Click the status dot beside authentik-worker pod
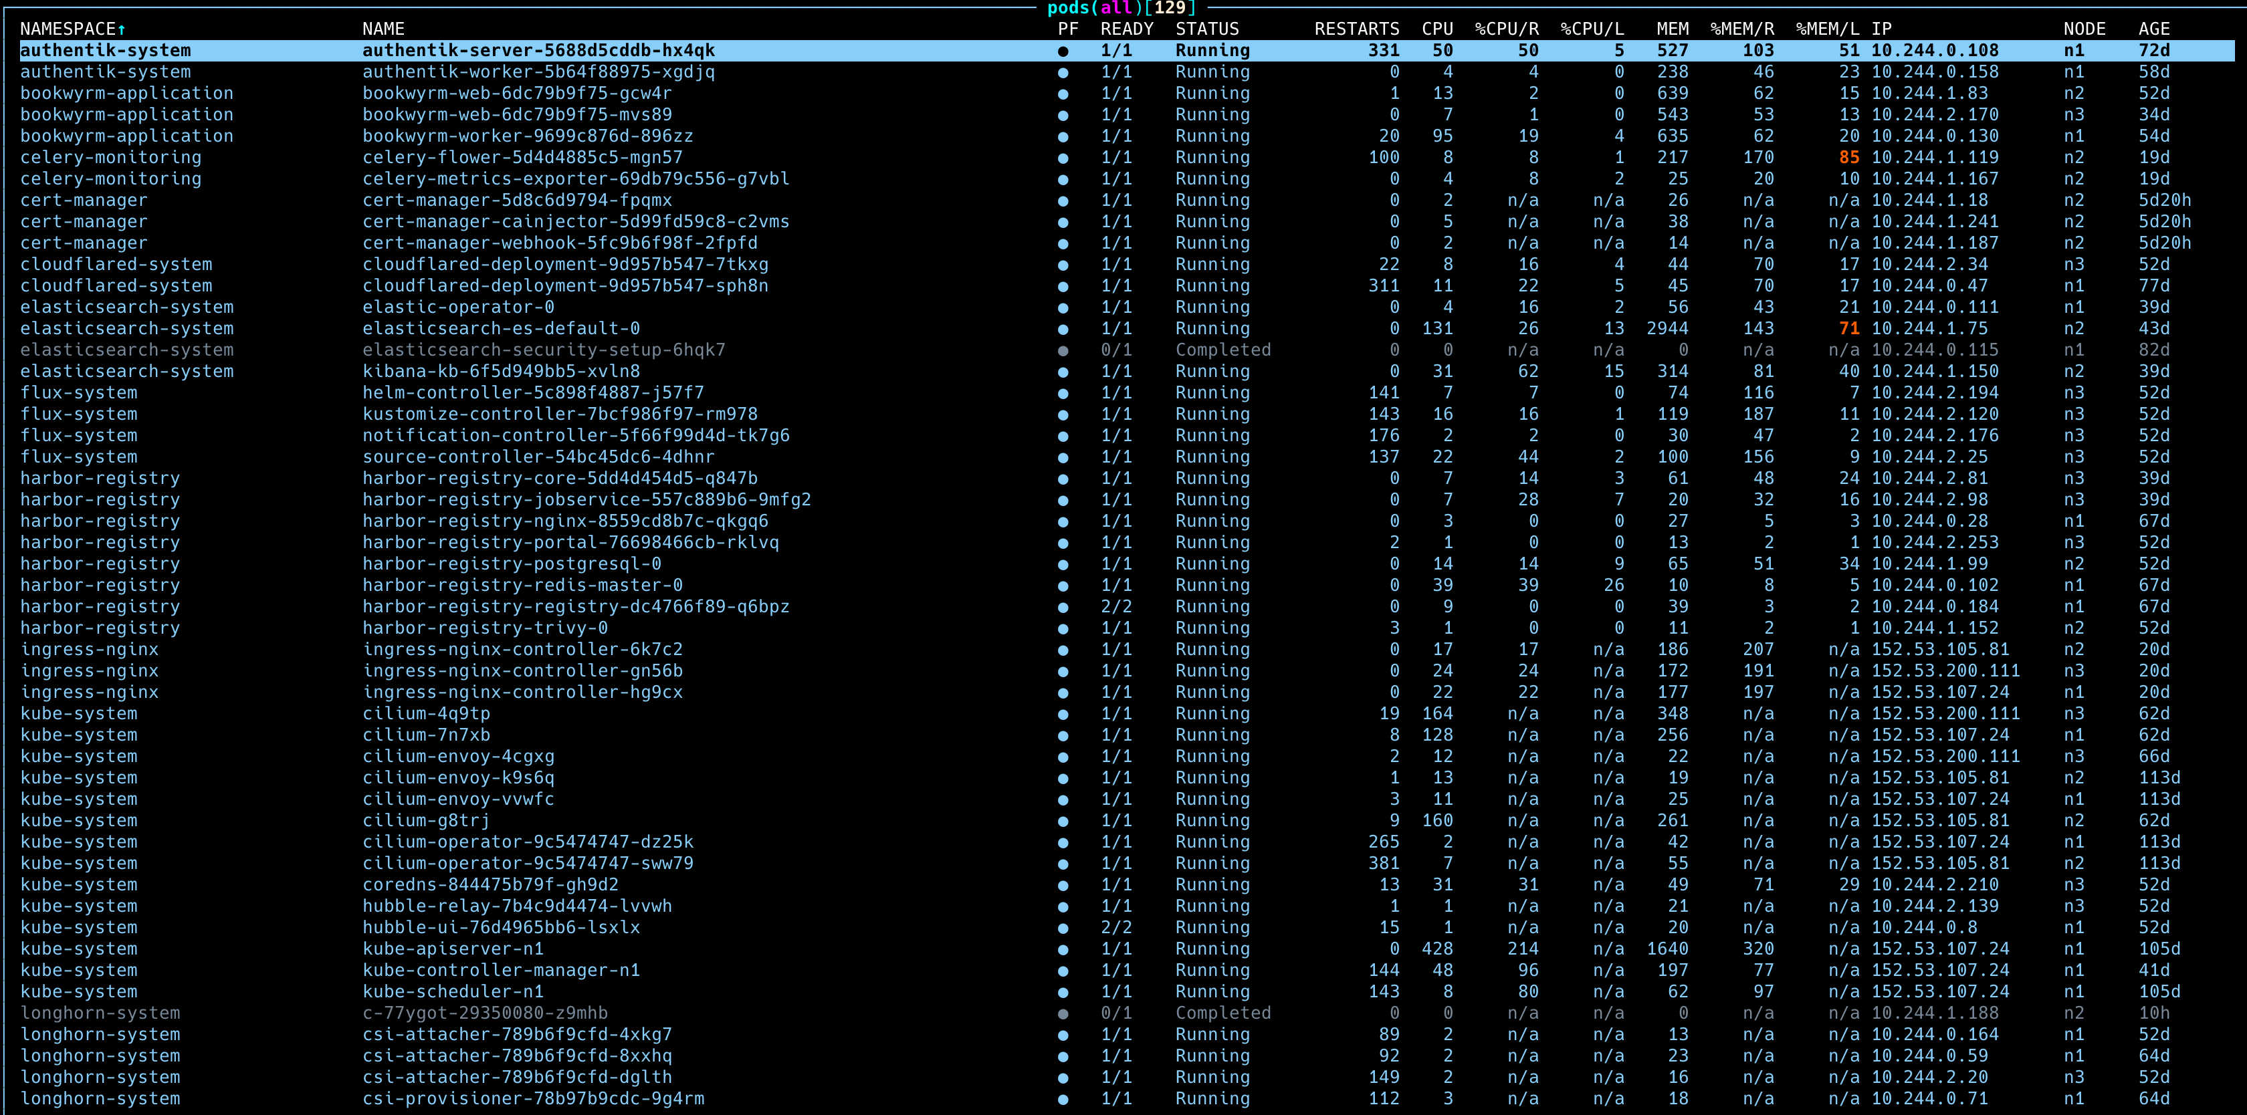The width and height of the screenshot is (2247, 1115). [1063, 72]
